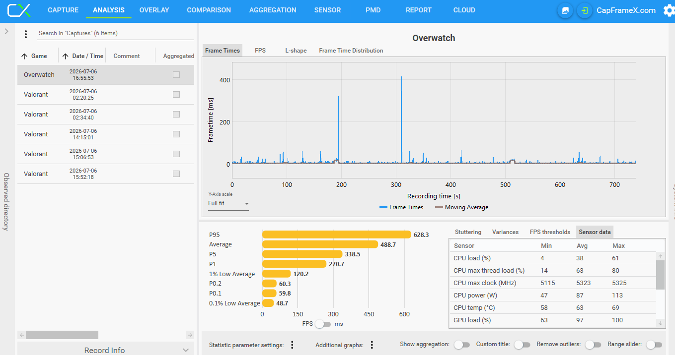Click the login arrow icon
The height and width of the screenshot is (355, 675).
pos(585,10)
